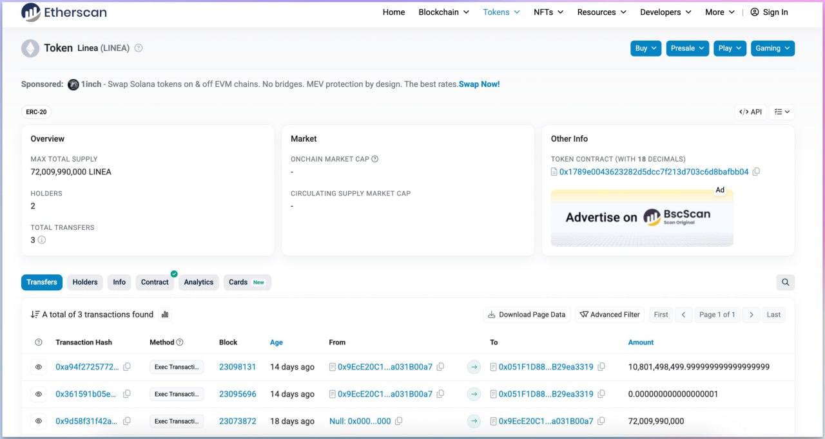Copy Null address in block 23073872 row
825x439 pixels.
point(398,421)
